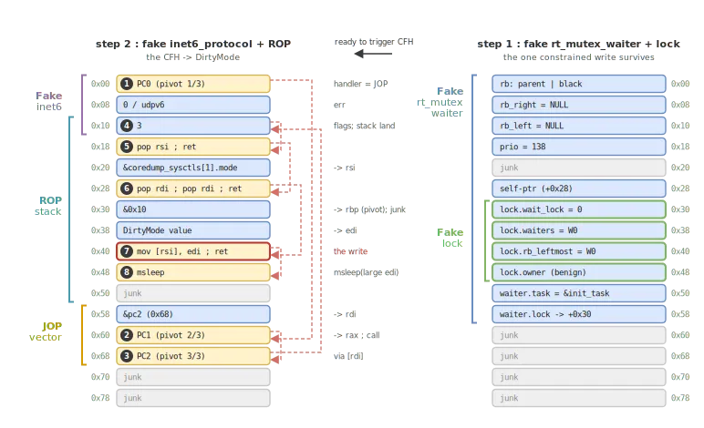The image size is (704, 428).
Task: Click the 'Fake rt_mutex waiter' section label
Action: 440,102
